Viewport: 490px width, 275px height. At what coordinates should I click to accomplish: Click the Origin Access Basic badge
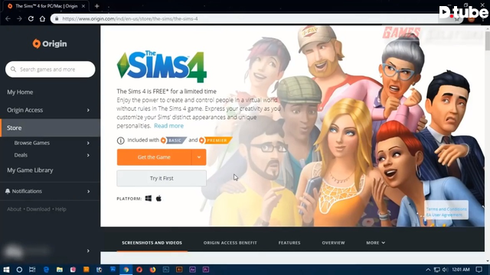coord(174,141)
